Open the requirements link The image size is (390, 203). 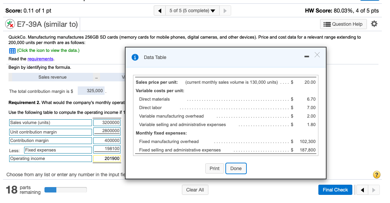[x=40, y=59]
